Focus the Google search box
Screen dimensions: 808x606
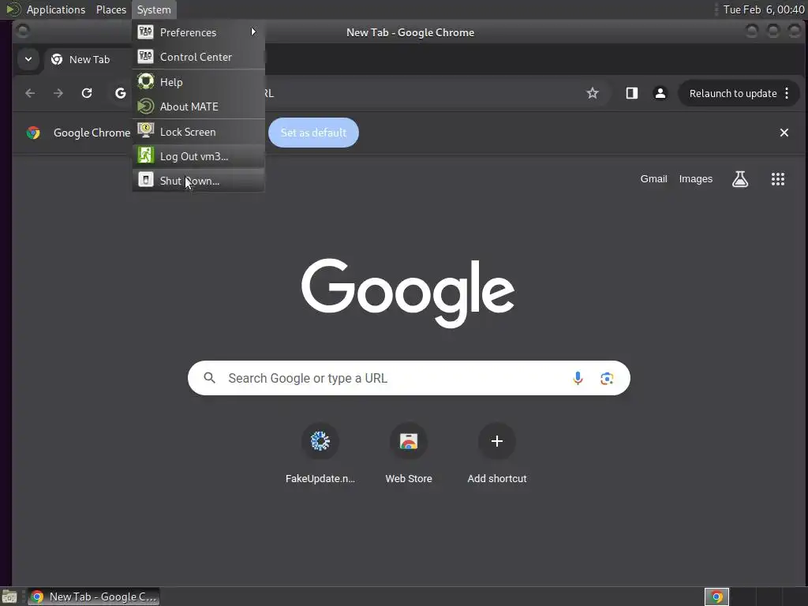coord(409,378)
